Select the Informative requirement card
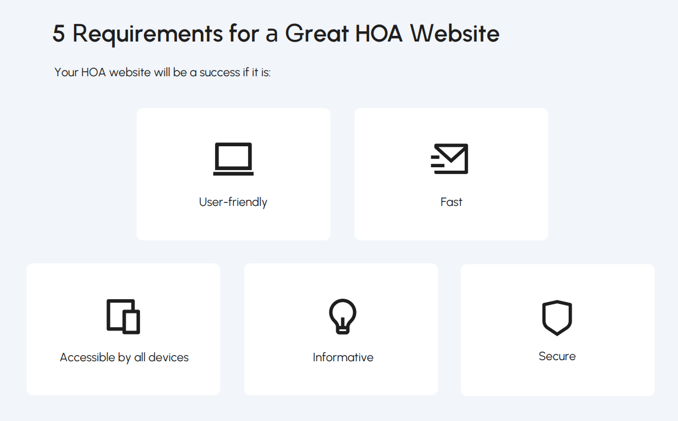This screenshot has width=678, height=421. coord(341,329)
